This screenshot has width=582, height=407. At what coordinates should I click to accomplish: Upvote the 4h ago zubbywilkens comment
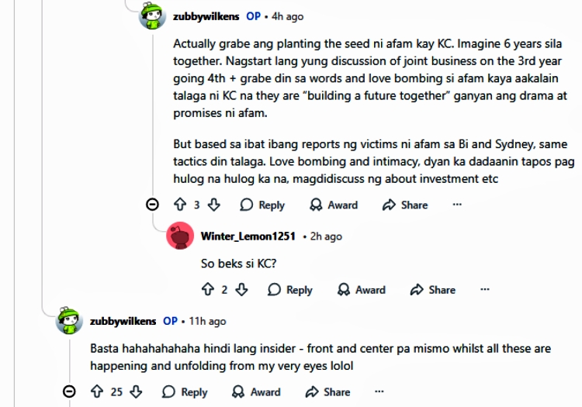click(x=179, y=205)
